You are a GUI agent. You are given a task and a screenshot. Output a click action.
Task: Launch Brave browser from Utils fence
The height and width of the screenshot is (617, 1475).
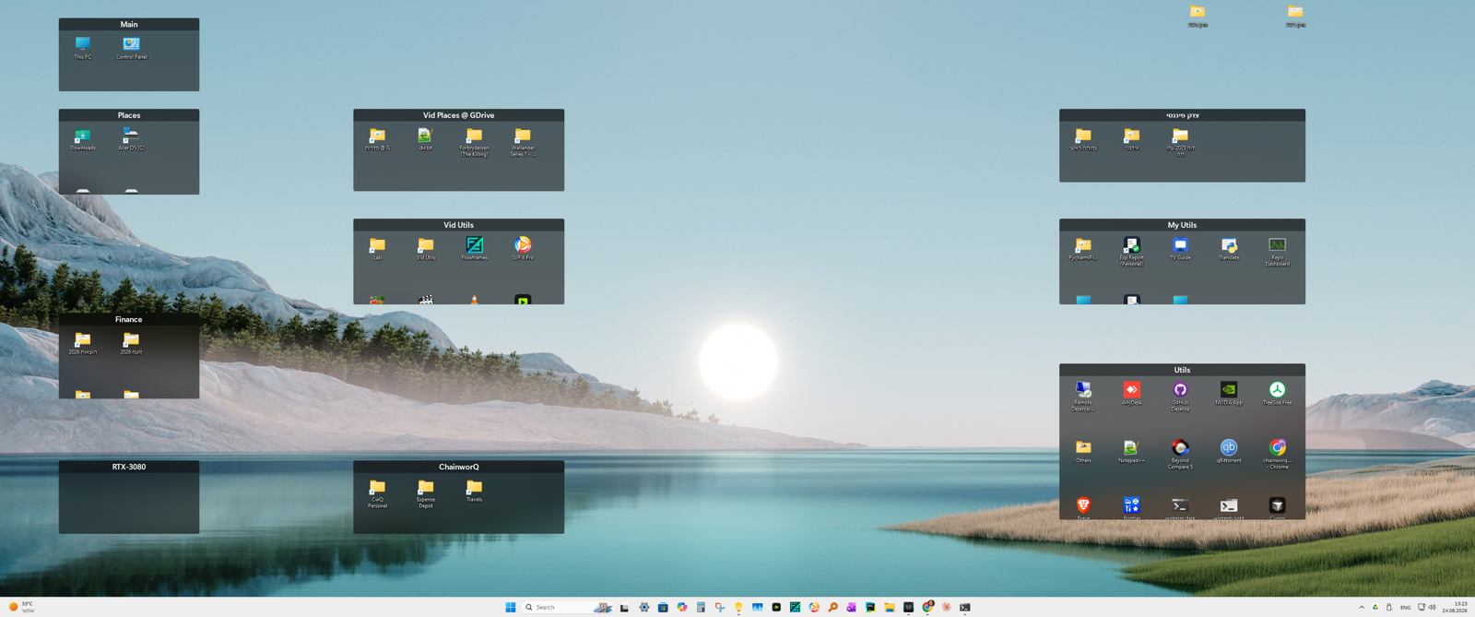1083,507
